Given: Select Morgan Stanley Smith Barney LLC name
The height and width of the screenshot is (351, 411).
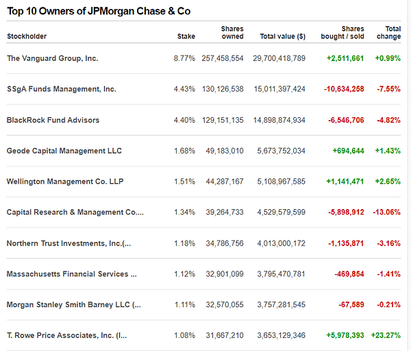Looking at the screenshot, I should pos(74,304).
